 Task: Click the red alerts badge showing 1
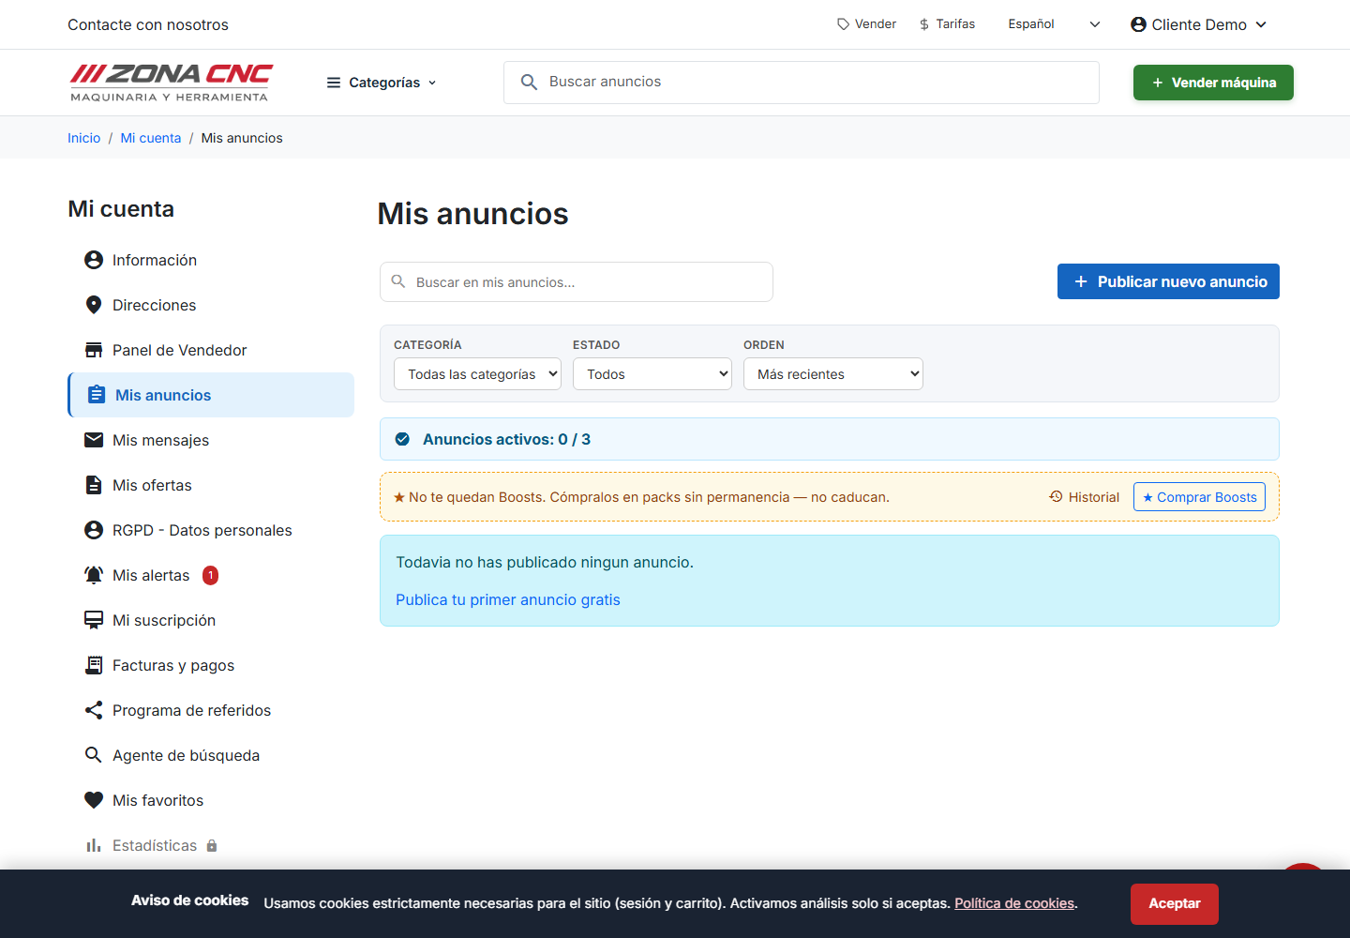tap(211, 575)
